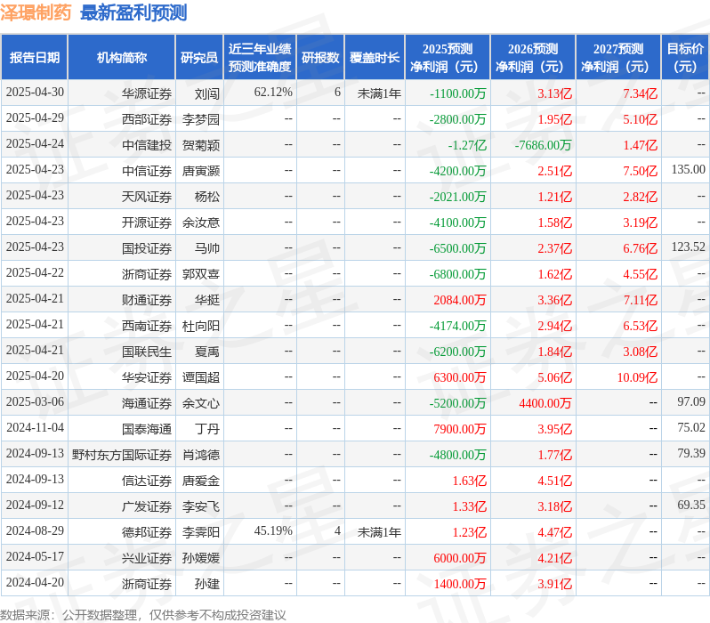Click the 研报数 column header
This screenshot has height=623, width=710.
pos(320,58)
